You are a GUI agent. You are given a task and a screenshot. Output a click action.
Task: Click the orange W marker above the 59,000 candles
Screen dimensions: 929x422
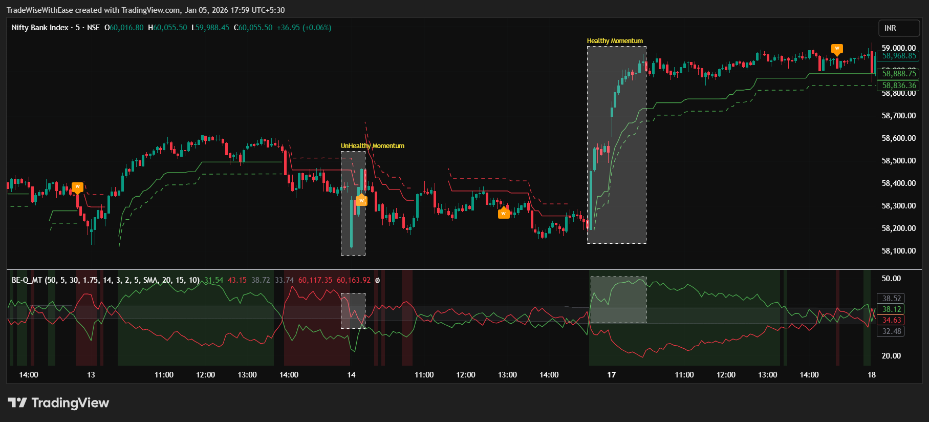point(837,49)
